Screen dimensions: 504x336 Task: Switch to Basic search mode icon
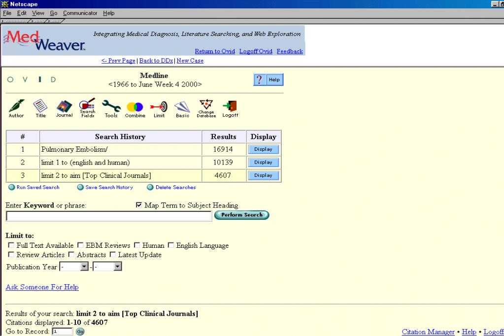click(182, 109)
